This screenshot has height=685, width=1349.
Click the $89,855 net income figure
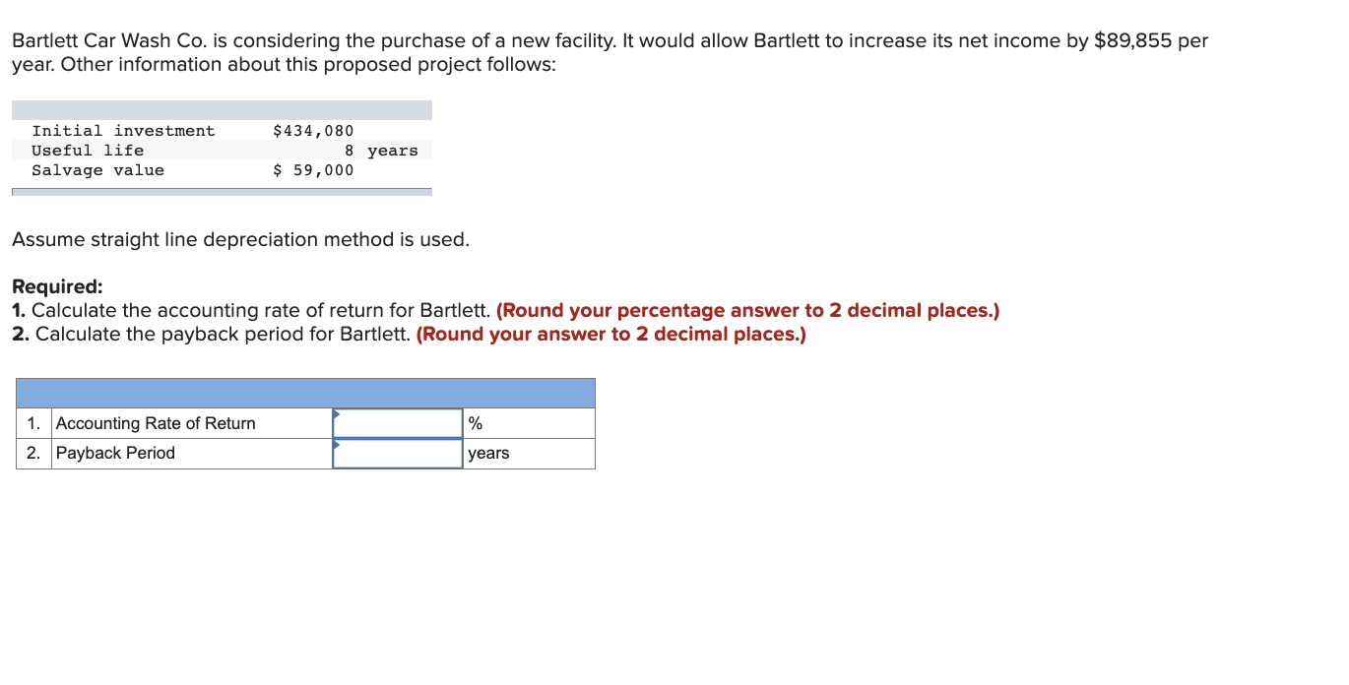pos(1124,40)
